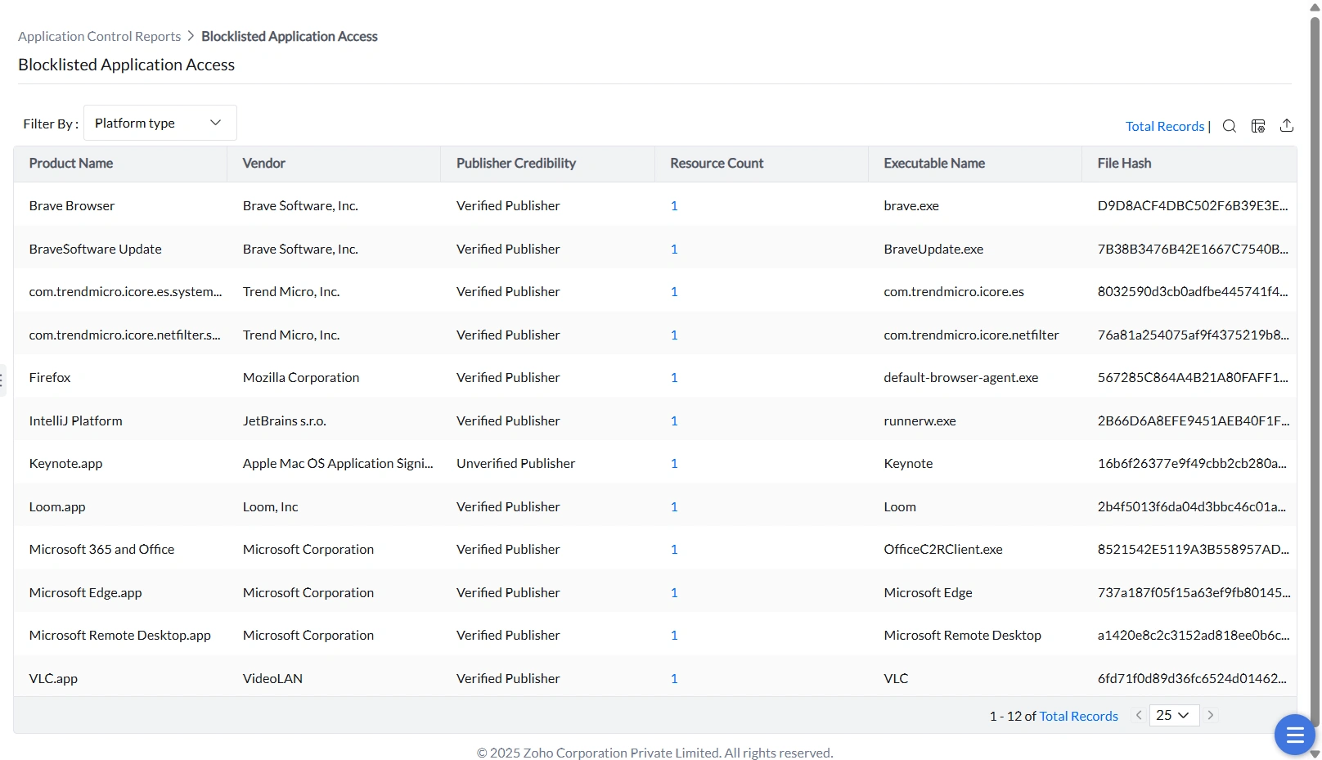This screenshot has height=760, width=1322.
Task: Click file hash starting 8521542E5119
Action: click(x=1193, y=549)
